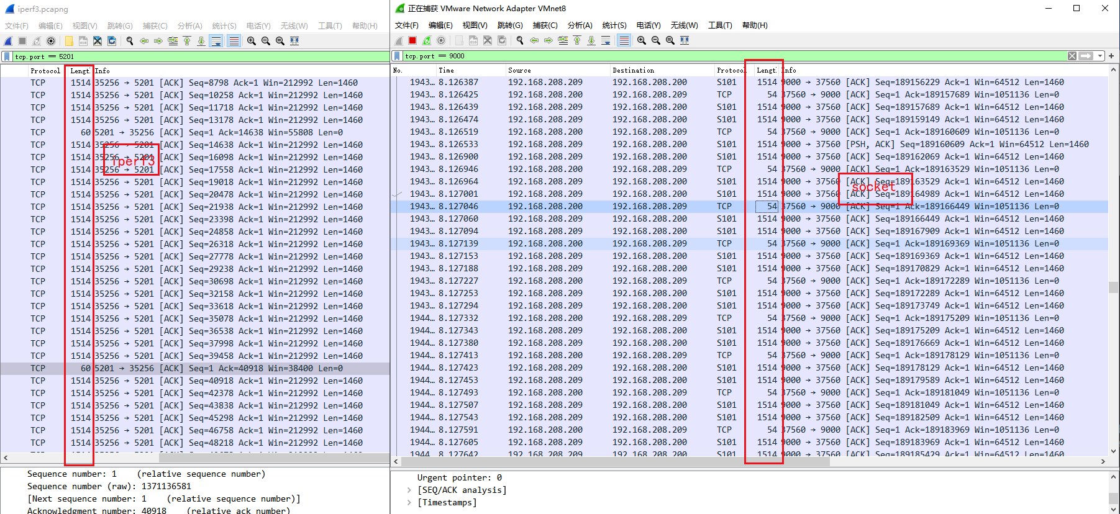
Task: Open 帮助(H) menu in VMnet8 window
Action: [x=755, y=25]
